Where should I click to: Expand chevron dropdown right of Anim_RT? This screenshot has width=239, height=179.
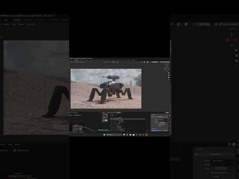(x=41, y=24)
